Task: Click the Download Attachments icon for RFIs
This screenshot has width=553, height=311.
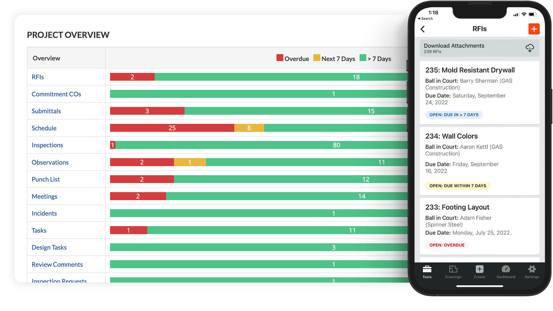Action: (530, 48)
